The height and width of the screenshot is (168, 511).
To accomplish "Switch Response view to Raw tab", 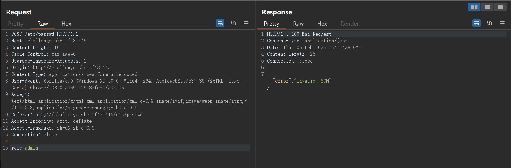I will (x=298, y=24).
